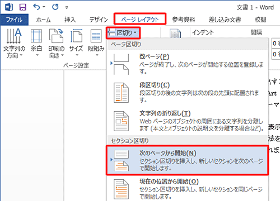Click the サイズ page size icon

coord(76,35)
